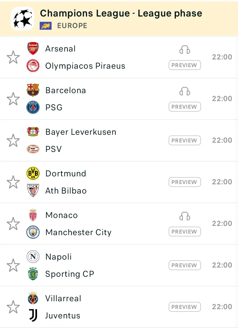
Task: Select the Manchester City team name
Action: (78, 232)
